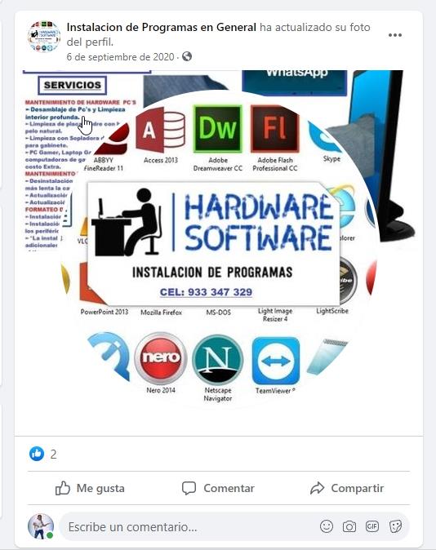Open the GIF picker icon

[372, 526]
